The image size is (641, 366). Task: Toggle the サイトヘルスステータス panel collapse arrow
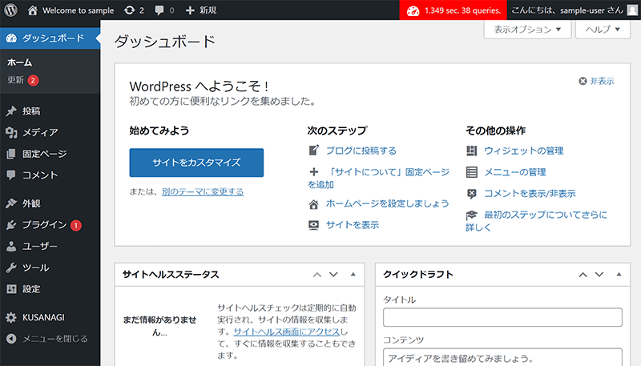(353, 275)
